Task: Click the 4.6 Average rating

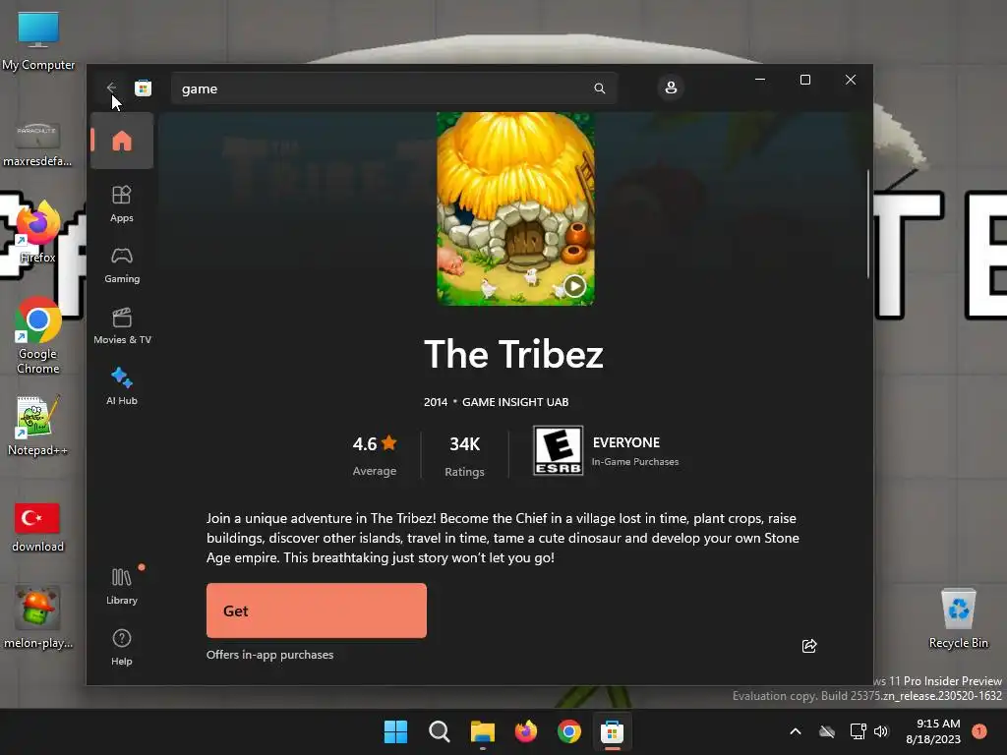Action: point(375,455)
